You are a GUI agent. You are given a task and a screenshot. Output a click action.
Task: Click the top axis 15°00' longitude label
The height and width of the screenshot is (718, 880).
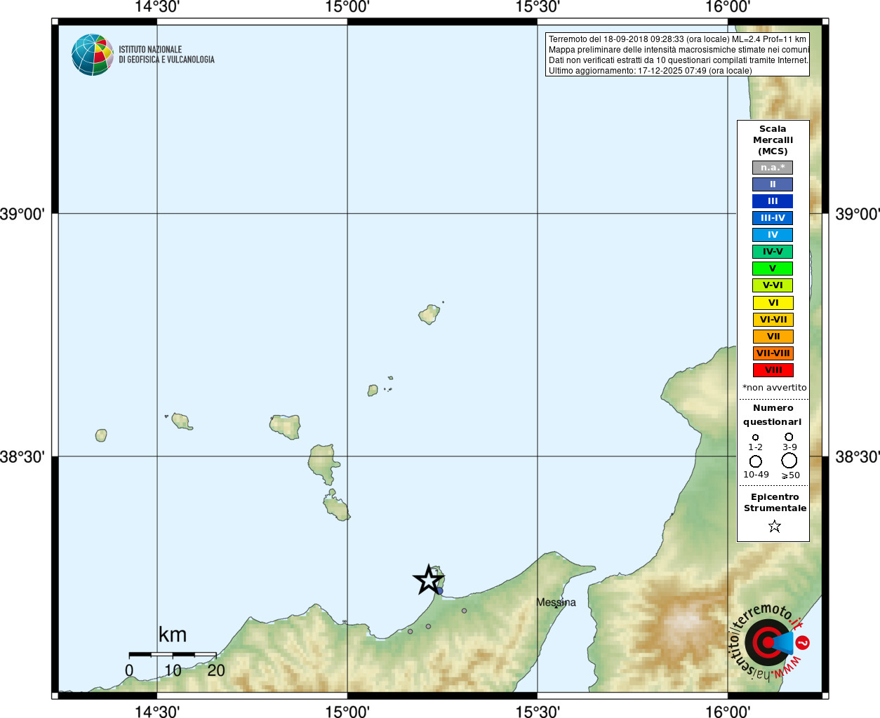pyautogui.click(x=347, y=7)
